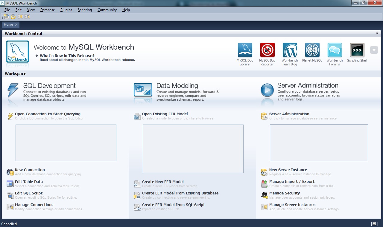Image resolution: width=383 pixels, height=227 pixels.
Task: Click the New Connection icon
Action: tap(10, 172)
